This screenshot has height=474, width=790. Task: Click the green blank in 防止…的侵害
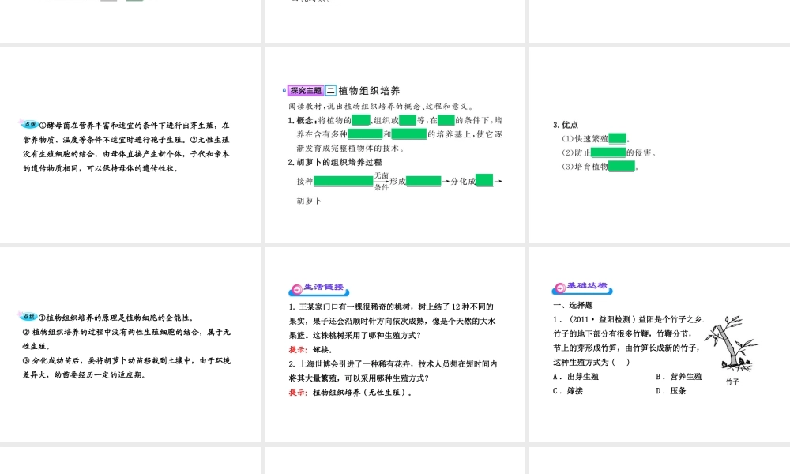coord(608,152)
